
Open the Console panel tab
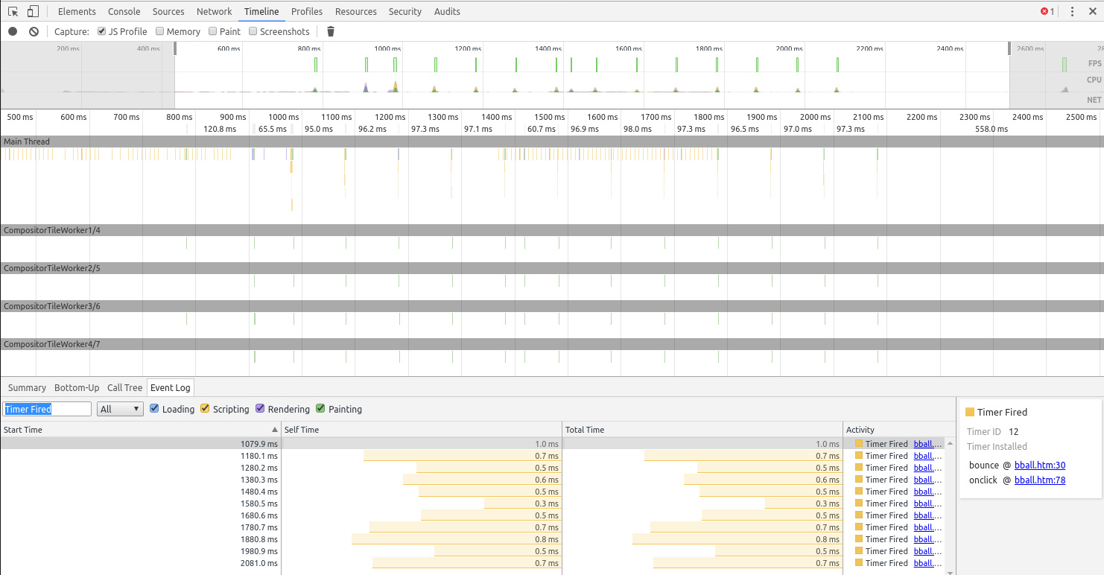click(124, 11)
